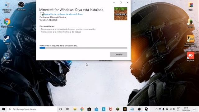Screen dimensions: 199x112
Task: Launch OBS Studio from the desktop
Action: 21,6
